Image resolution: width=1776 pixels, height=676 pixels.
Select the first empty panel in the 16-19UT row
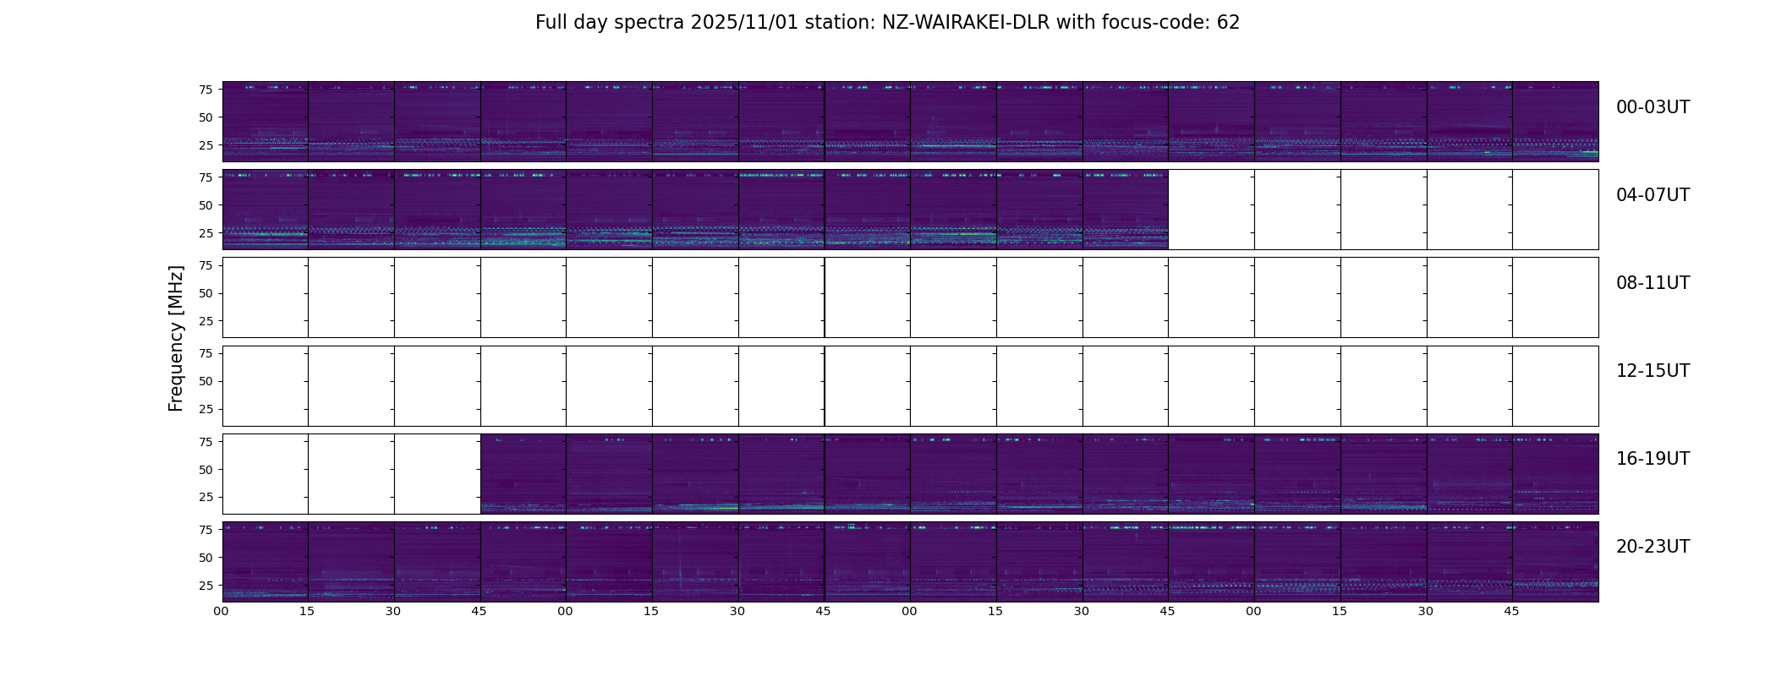pos(266,473)
